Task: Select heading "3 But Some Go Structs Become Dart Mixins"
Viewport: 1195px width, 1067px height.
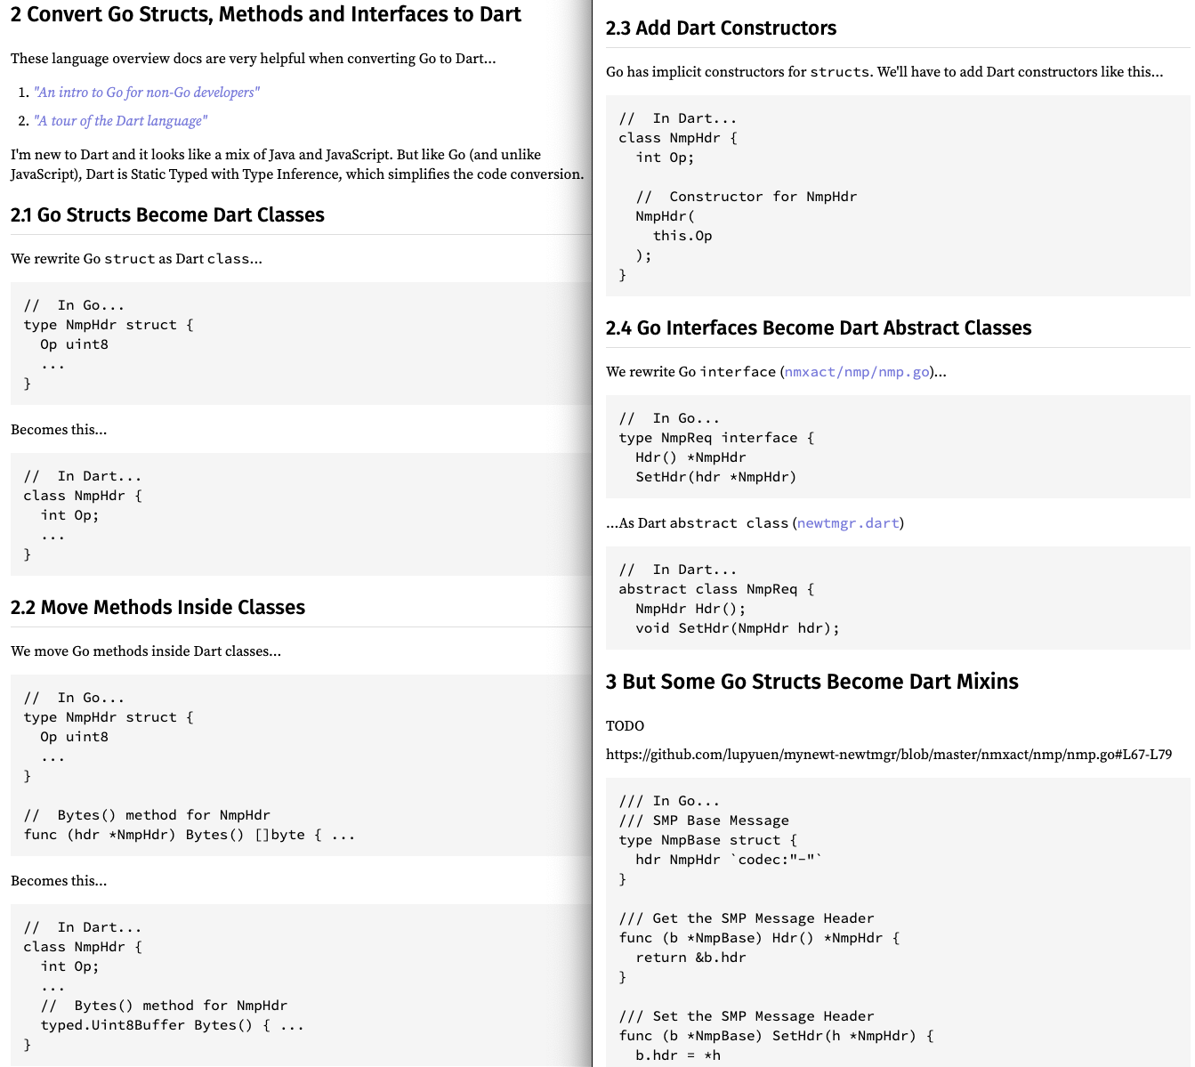Action: point(811,682)
